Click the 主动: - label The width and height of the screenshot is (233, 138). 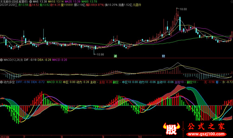coord(94,82)
